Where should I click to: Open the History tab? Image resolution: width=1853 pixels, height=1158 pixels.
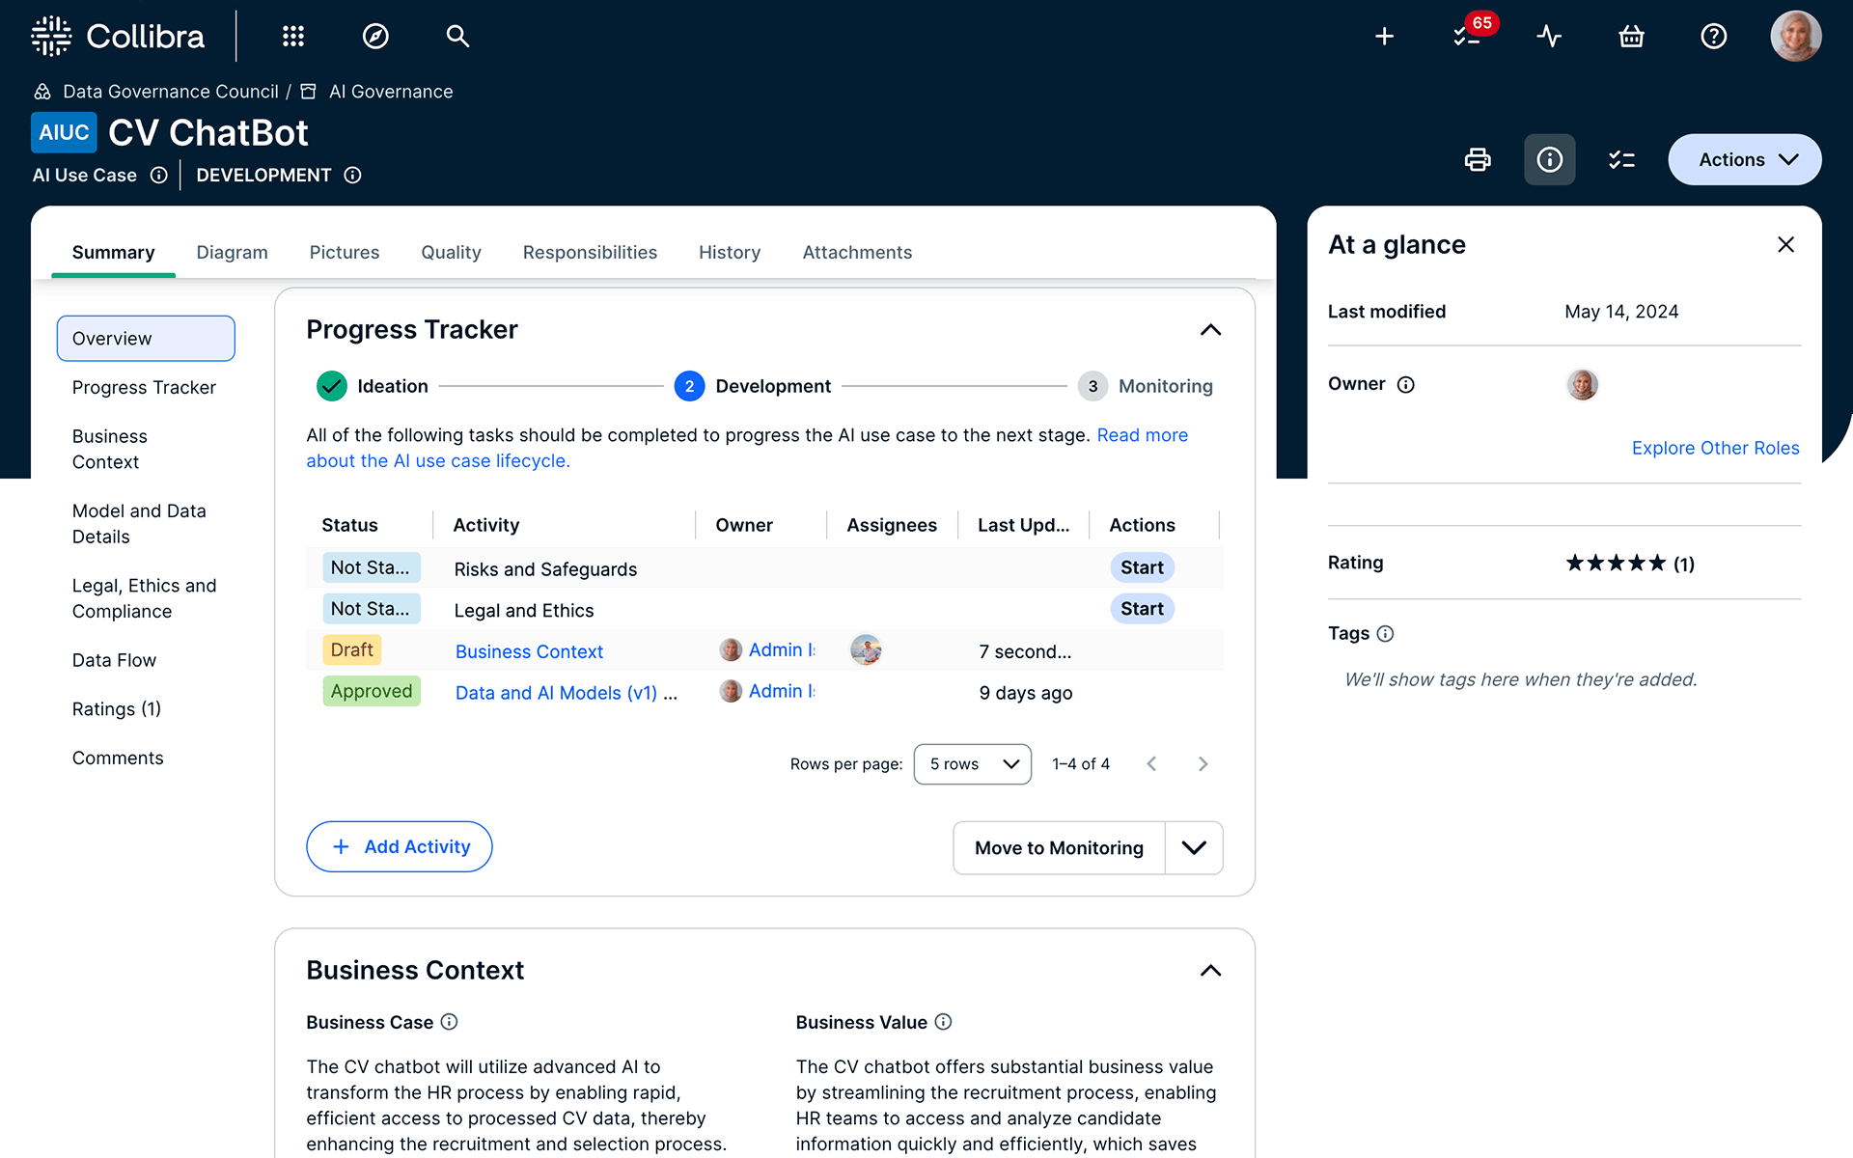(729, 252)
